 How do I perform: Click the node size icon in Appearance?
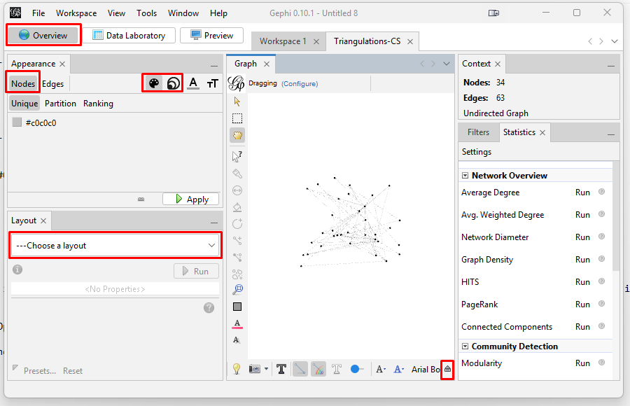pos(173,83)
